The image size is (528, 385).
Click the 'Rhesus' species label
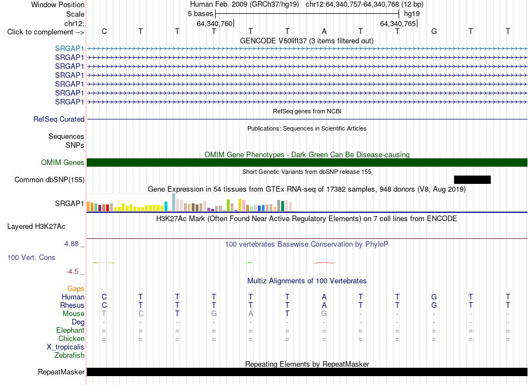point(72,305)
